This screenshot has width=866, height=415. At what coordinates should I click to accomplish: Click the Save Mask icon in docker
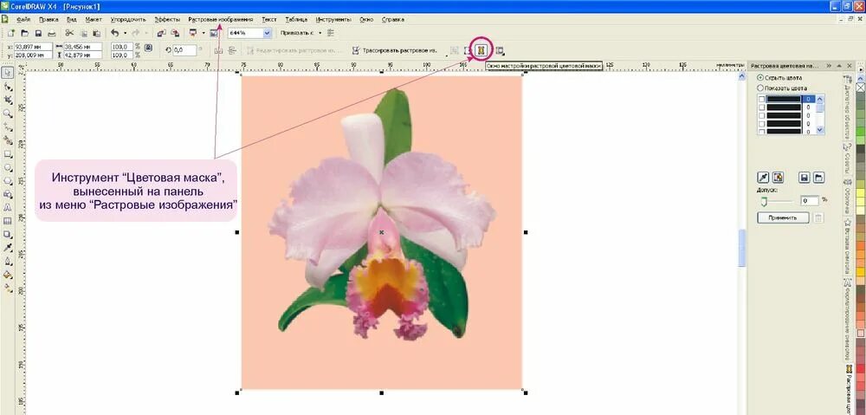[x=805, y=178]
